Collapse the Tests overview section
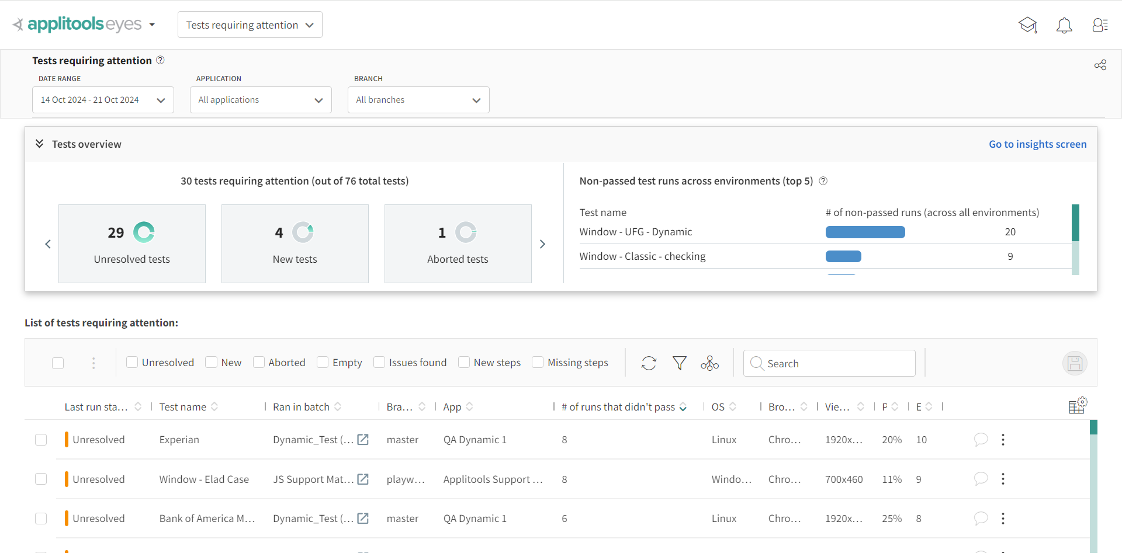 [39, 144]
